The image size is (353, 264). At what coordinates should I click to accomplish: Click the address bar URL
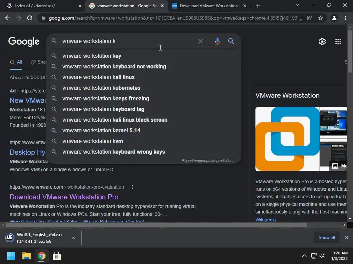[175, 18]
